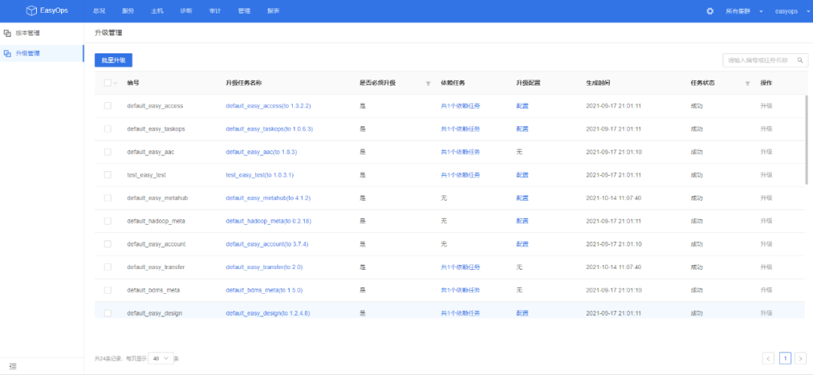Open the settings gear icon

[710, 11]
